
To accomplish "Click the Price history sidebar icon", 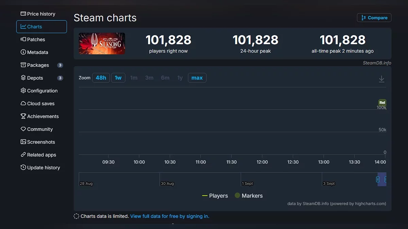I will pos(23,14).
